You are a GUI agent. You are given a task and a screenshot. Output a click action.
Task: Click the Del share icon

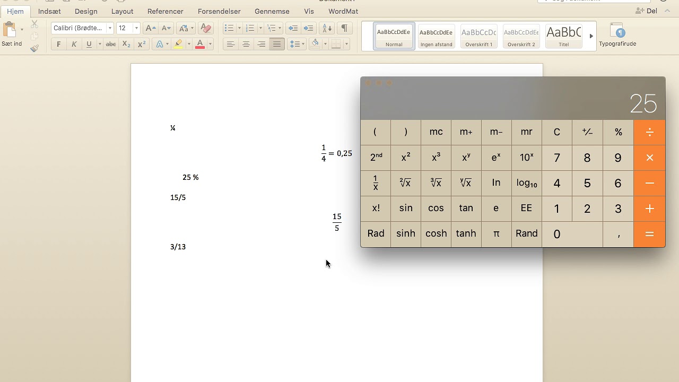[x=646, y=11]
